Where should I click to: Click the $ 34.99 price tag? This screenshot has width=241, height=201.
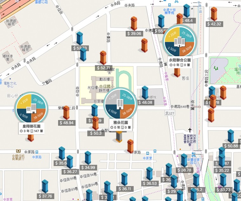(x=88, y=168)
